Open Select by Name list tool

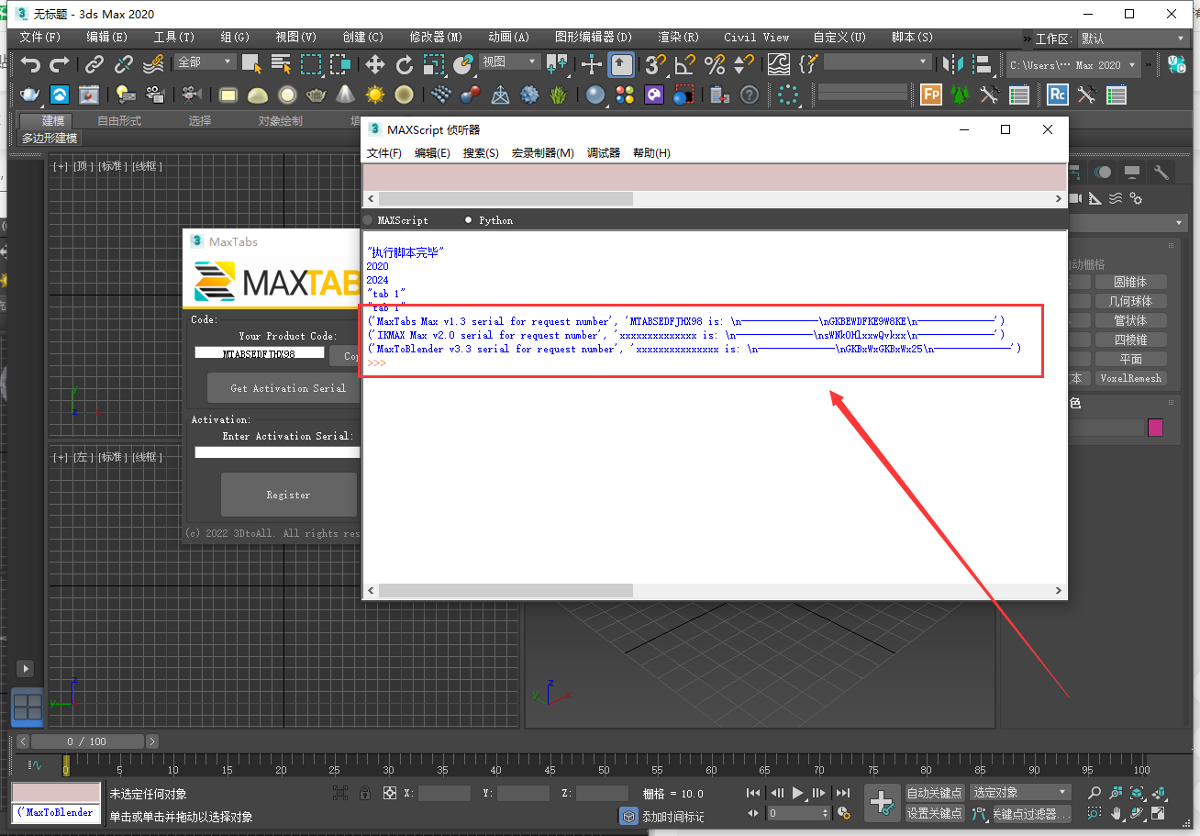[x=281, y=64]
